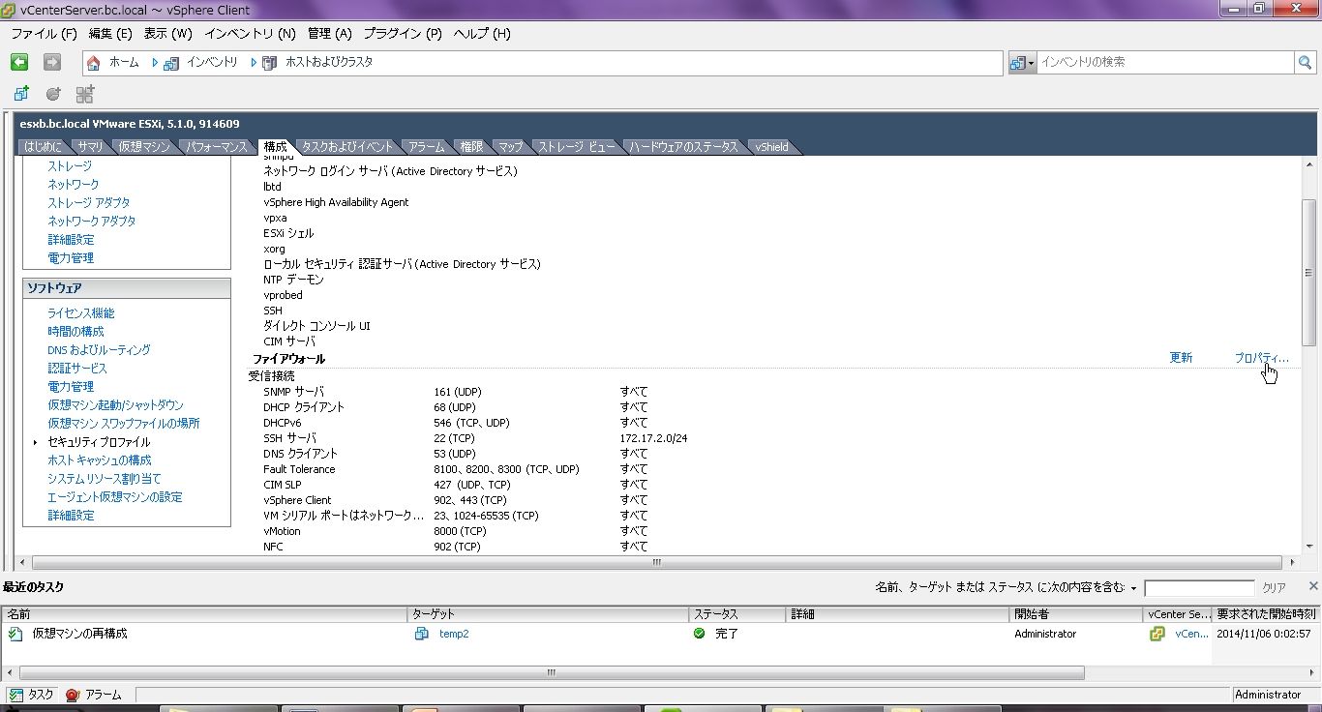
Task: Click the gray forward navigation arrow
Action: tap(52, 62)
